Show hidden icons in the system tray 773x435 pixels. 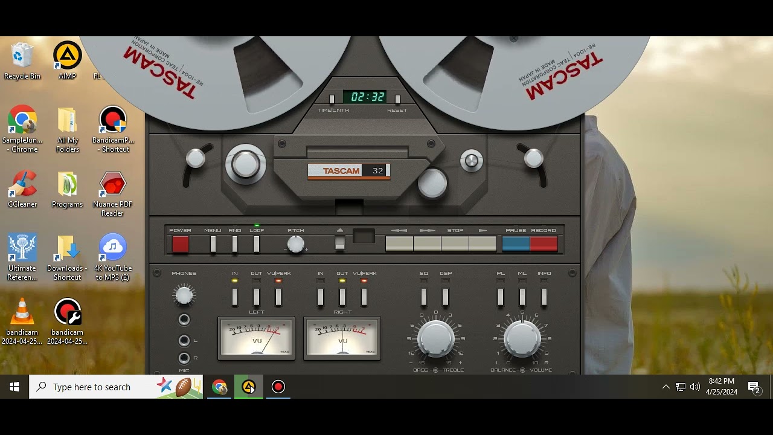(666, 387)
